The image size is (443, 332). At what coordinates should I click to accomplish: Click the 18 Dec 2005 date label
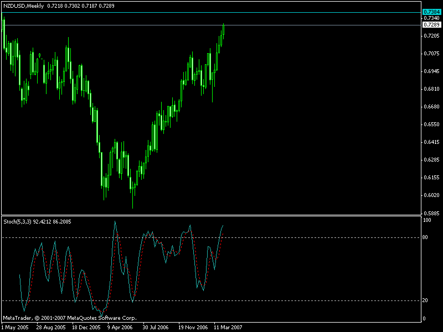click(x=86, y=328)
